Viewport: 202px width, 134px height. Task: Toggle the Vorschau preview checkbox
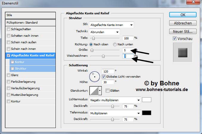175,38
